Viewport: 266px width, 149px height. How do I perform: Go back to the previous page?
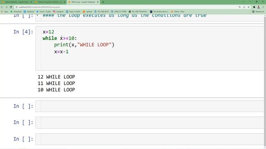[x=2, y=7]
